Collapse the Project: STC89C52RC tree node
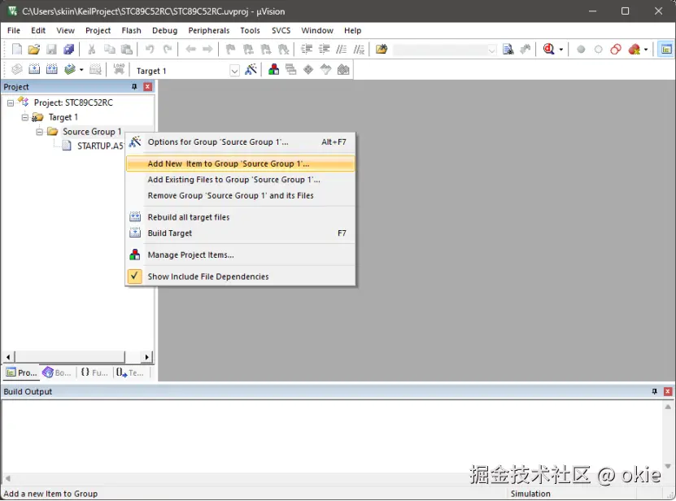 tap(11, 103)
